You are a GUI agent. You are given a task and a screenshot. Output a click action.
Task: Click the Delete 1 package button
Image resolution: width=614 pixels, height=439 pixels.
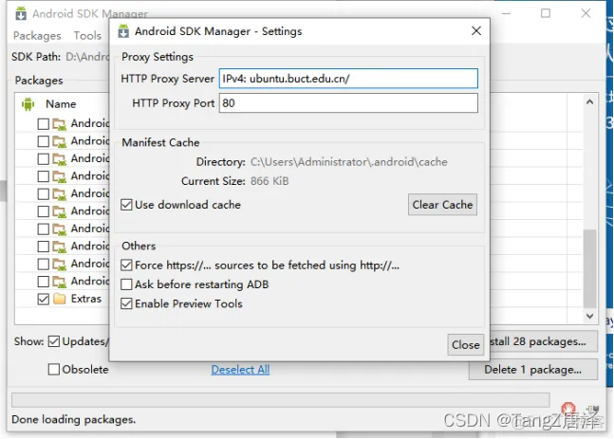[x=533, y=370]
